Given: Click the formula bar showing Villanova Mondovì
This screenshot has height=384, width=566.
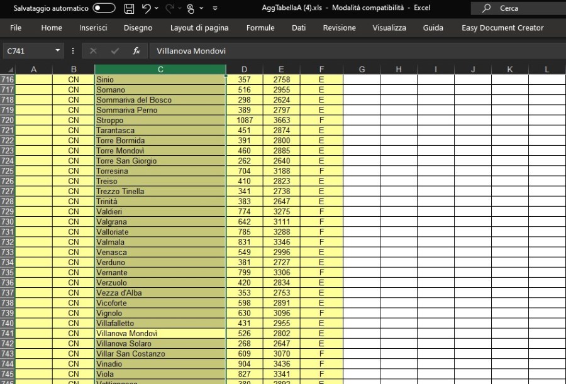Looking at the screenshot, I should [352, 51].
